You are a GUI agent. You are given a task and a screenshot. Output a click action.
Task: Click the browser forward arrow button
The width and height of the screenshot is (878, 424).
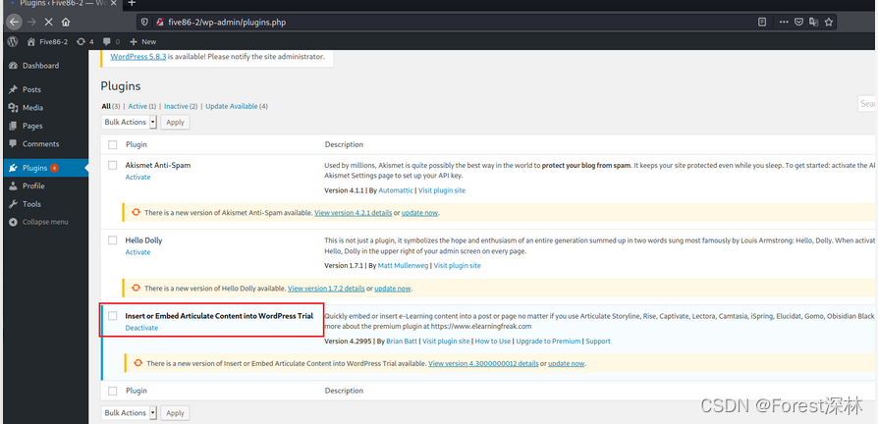31,23
